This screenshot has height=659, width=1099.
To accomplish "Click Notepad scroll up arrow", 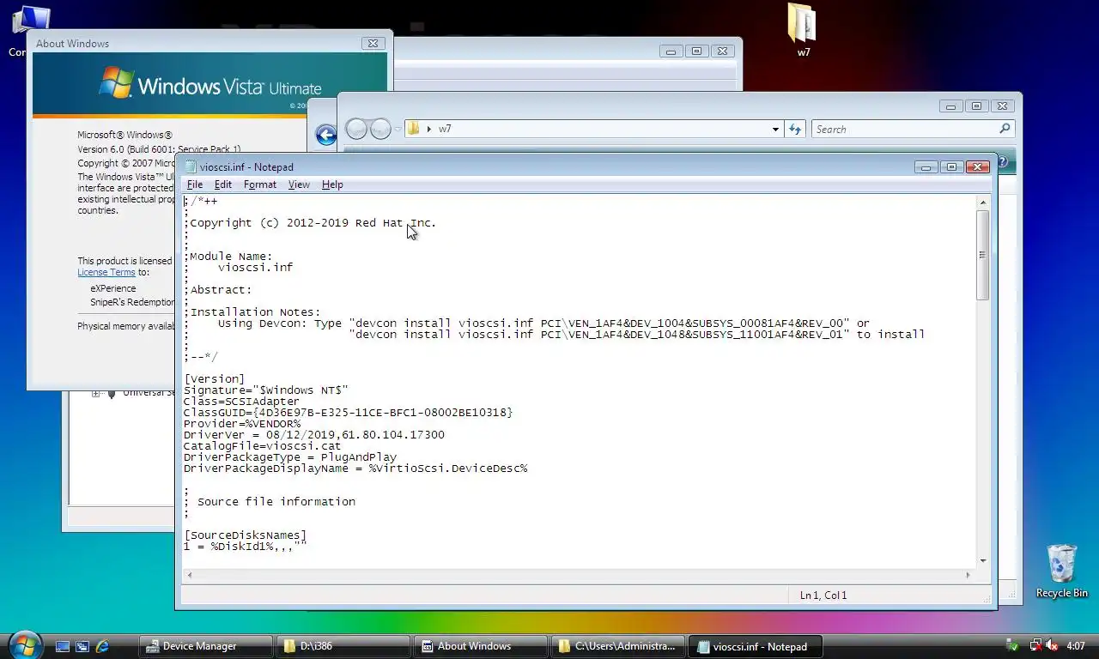I will pyautogui.click(x=982, y=203).
